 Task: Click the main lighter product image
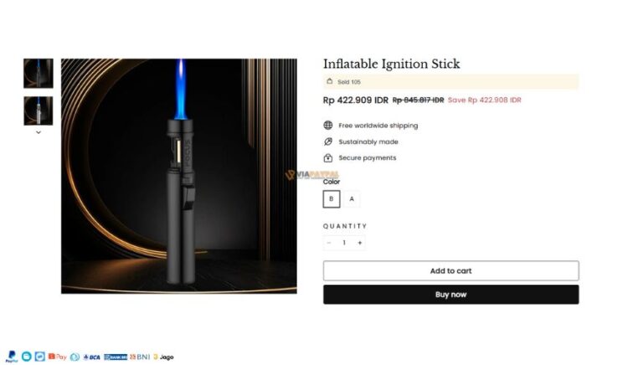178,176
